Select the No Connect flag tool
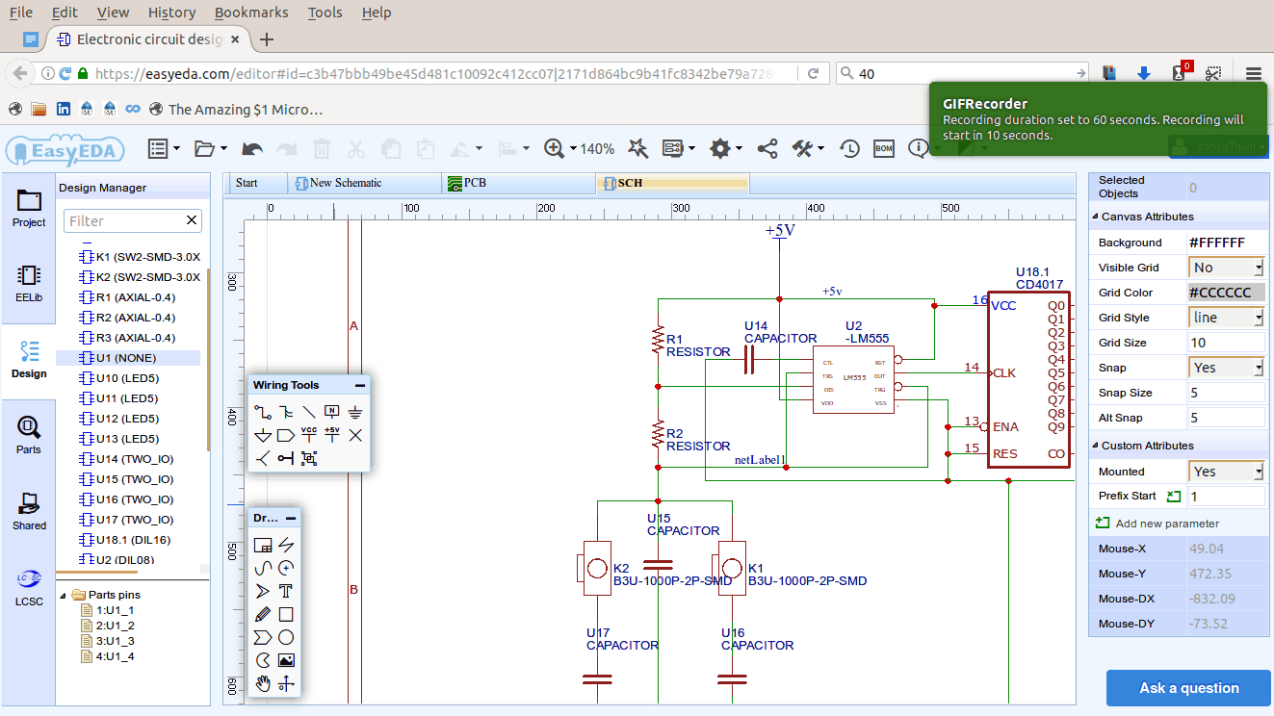 (x=357, y=435)
